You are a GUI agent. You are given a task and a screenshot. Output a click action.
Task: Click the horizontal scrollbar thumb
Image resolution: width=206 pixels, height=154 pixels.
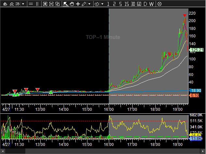(x=113, y=151)
